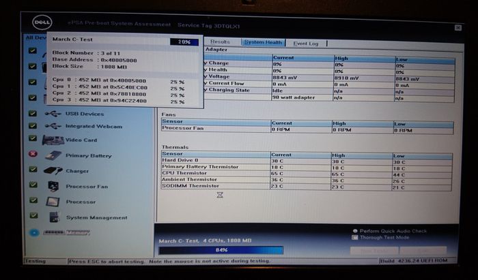The image size is (478, 280).
Task: Click the Block Number 3 of 11 line
Action: [x=86, y=53]
